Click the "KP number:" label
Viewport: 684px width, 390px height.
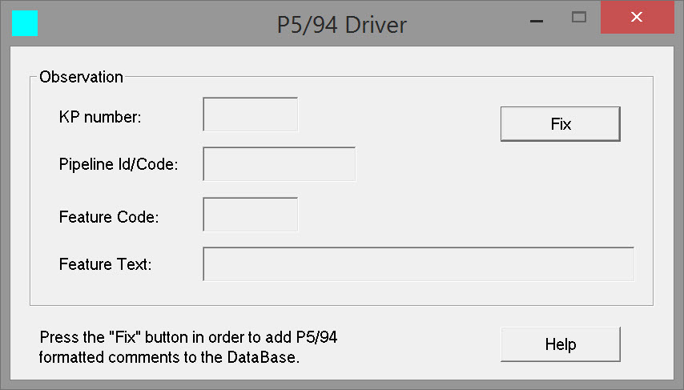(100, 117)
